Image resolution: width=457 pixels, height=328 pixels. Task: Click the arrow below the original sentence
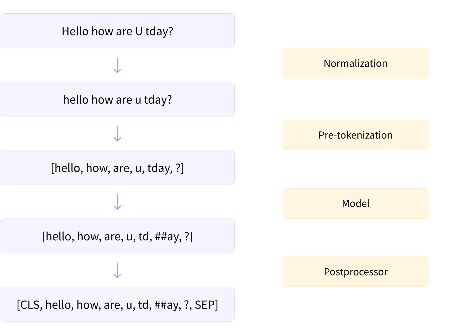(117, 65)
